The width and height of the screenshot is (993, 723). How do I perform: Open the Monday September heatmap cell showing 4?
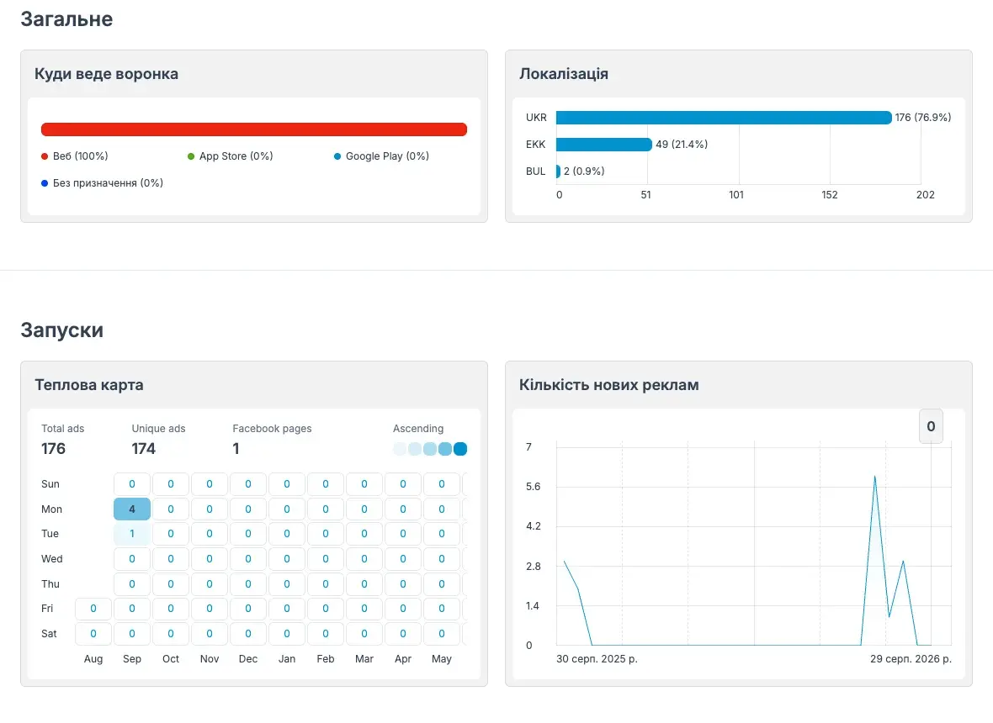(132, 509)
